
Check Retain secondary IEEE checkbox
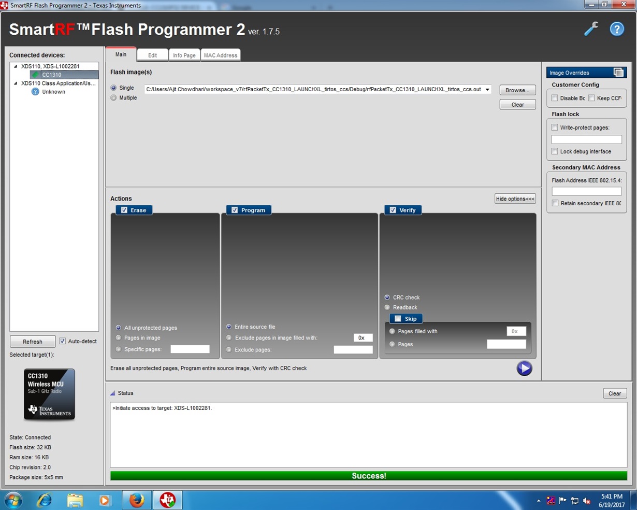pyautogui.click(x=555, y=203)
